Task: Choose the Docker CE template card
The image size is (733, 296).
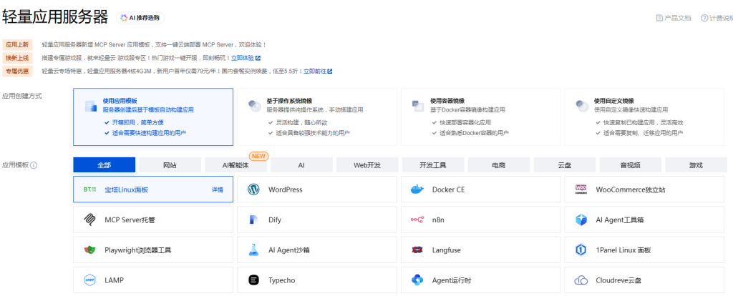Action: [x=480, y=189]
